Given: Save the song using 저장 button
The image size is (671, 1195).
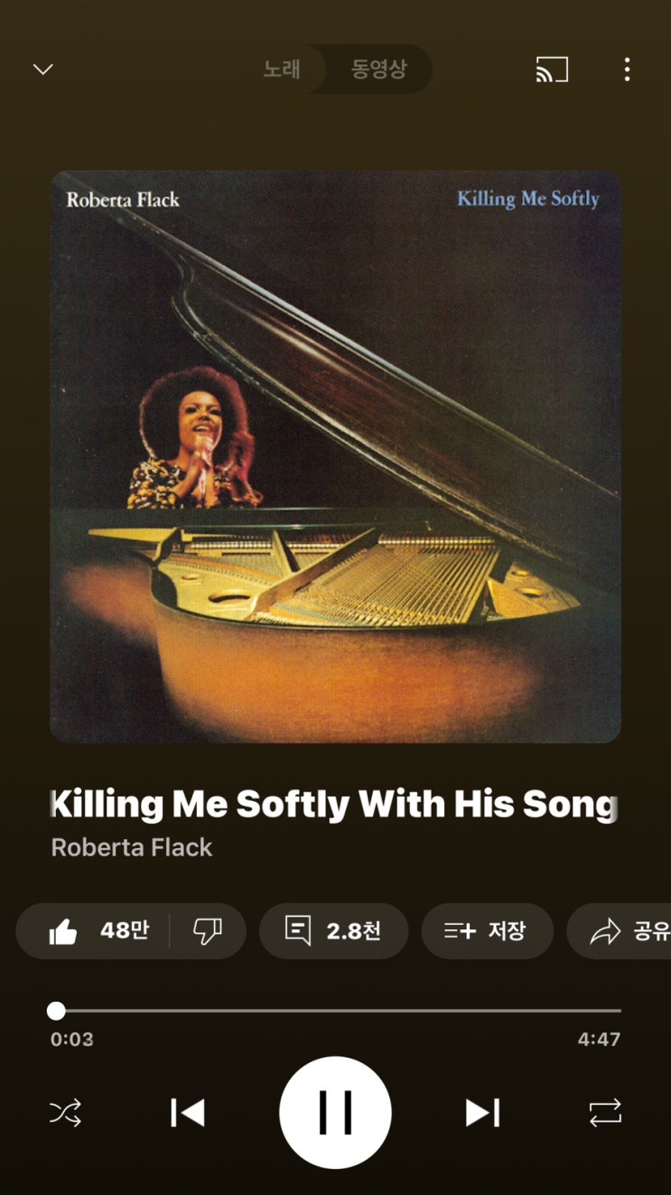Looking at the screenshot, I should coord(487,930).
